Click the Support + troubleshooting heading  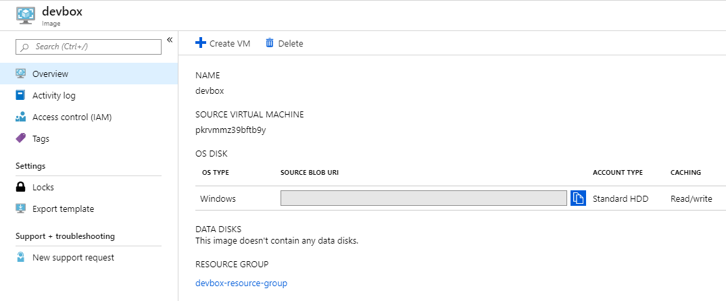[66, 236]
